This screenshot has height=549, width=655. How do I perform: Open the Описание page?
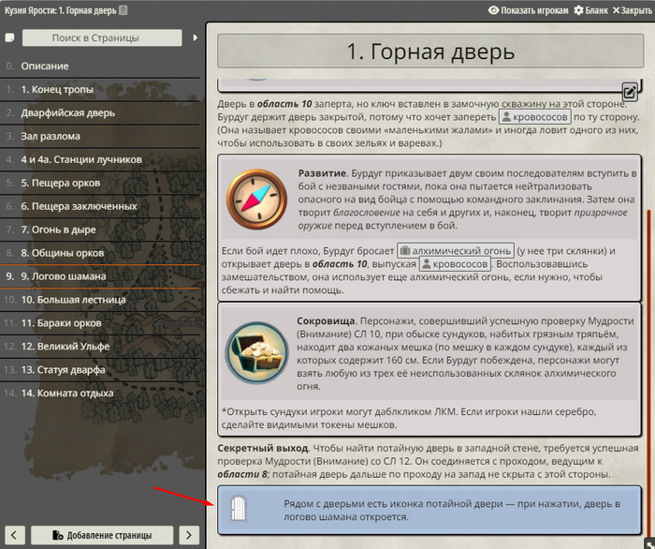[45, 67]
